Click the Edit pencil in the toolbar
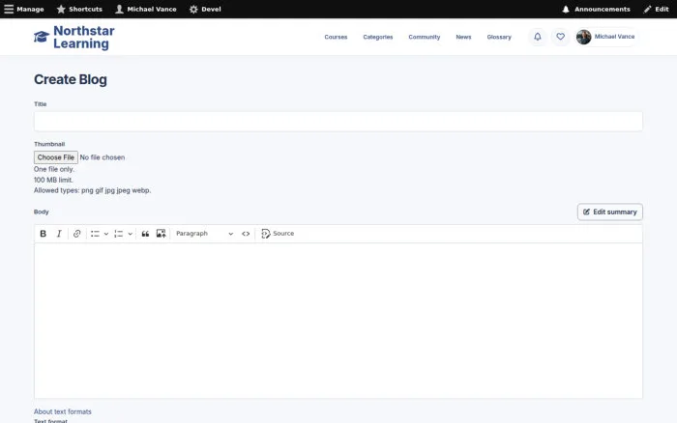Viewport: 677px width, 423px height. tap(656, 9)
